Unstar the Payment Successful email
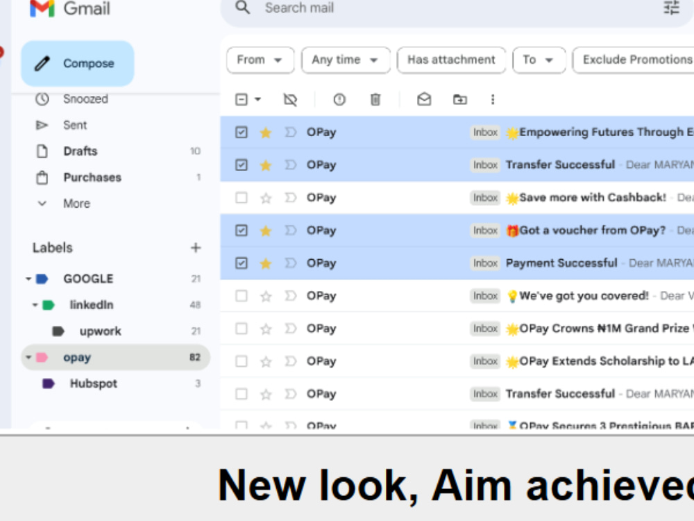Viewport: 694px width, 521px height. 266,263
